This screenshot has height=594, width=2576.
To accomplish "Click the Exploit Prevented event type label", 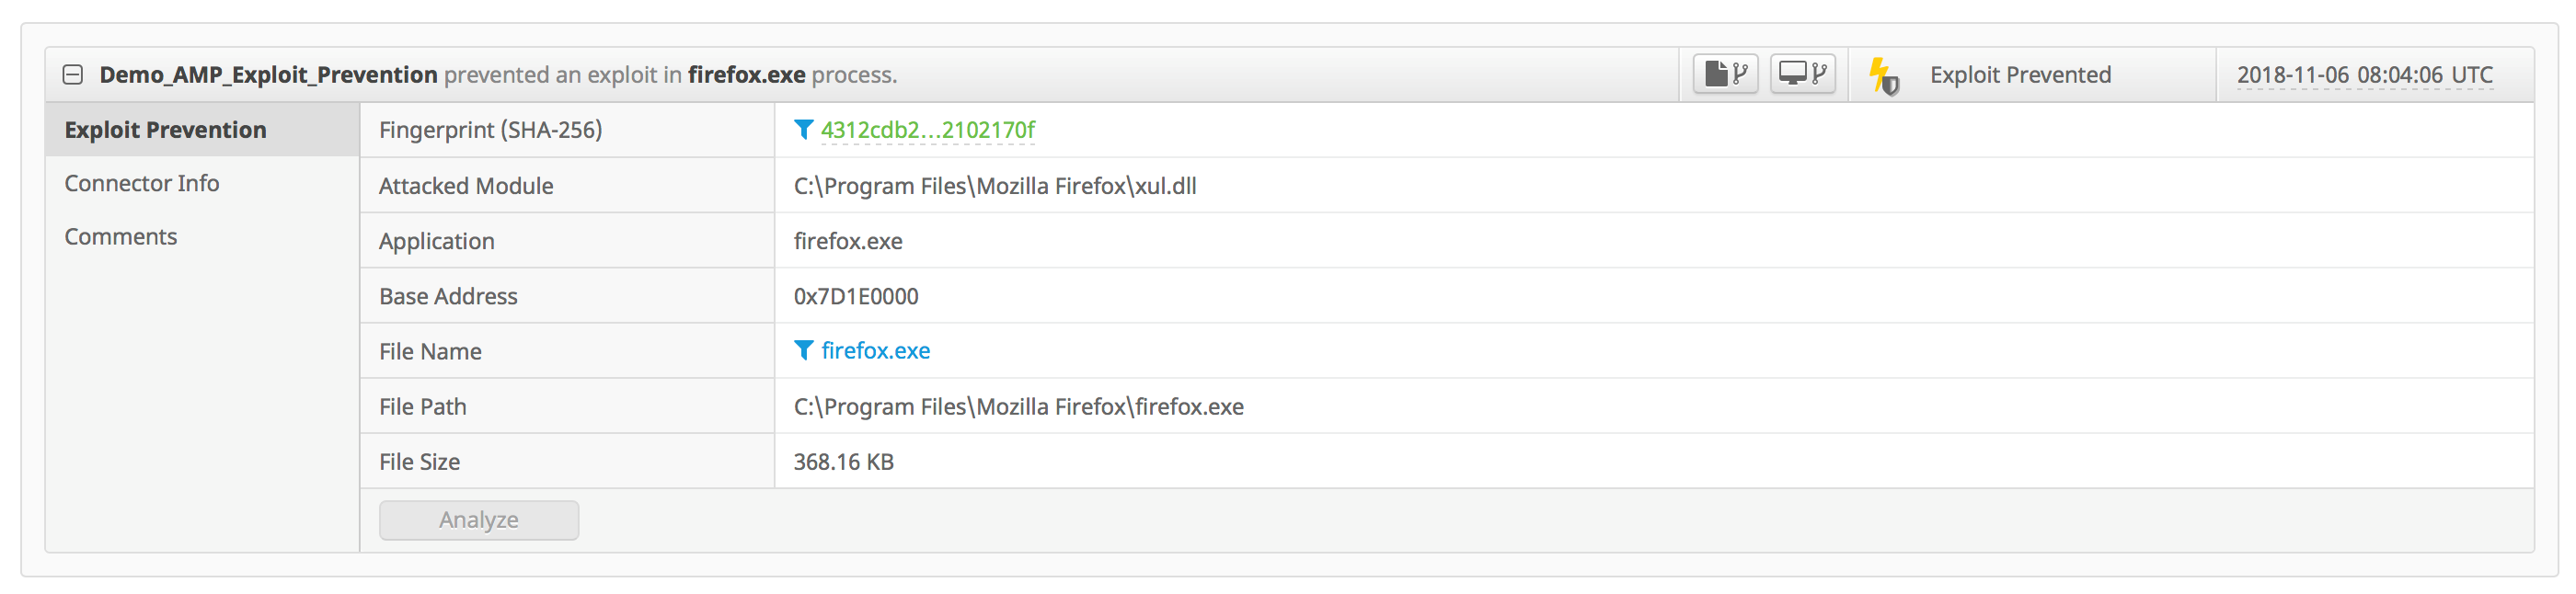I will click(x=2020, y=75).
